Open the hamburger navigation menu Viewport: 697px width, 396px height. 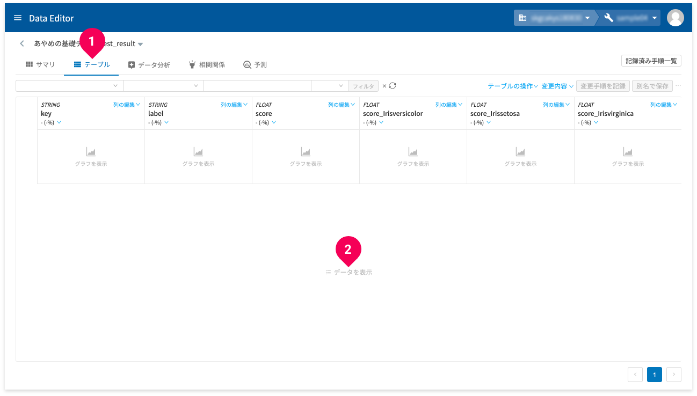(18, 18)
